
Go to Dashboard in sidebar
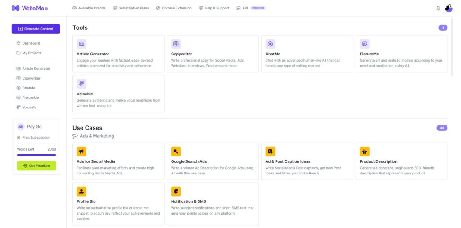(28, 43)
